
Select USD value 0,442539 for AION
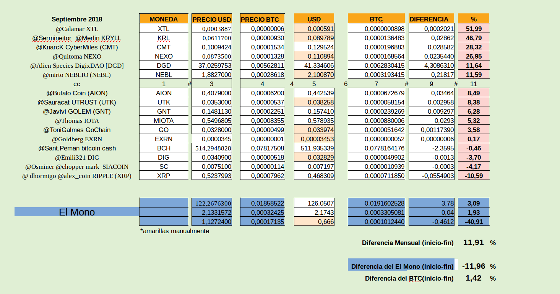pyautogui.click(x=314, y=93)
